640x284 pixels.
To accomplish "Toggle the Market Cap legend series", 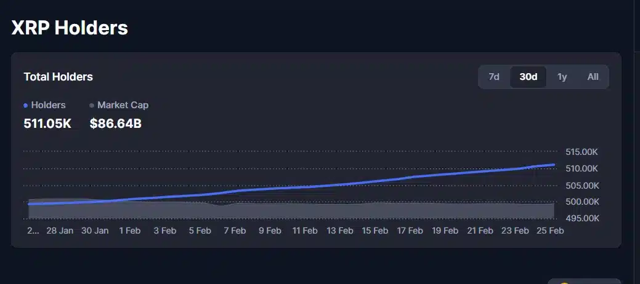I will coord(119,105).
